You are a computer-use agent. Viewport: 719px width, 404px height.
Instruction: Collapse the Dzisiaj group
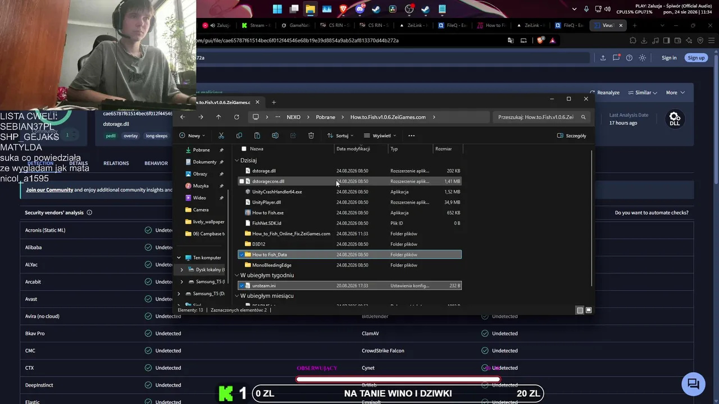tap(236, 160)
